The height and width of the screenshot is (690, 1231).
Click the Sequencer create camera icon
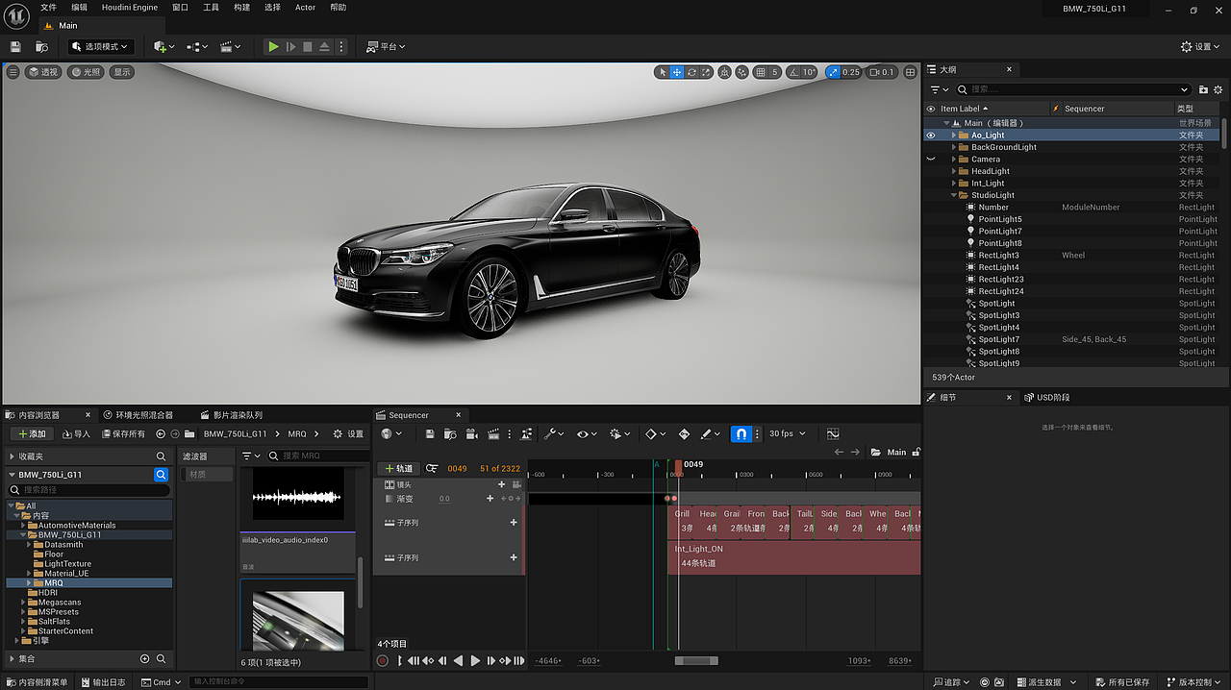(x=472, y=434)
